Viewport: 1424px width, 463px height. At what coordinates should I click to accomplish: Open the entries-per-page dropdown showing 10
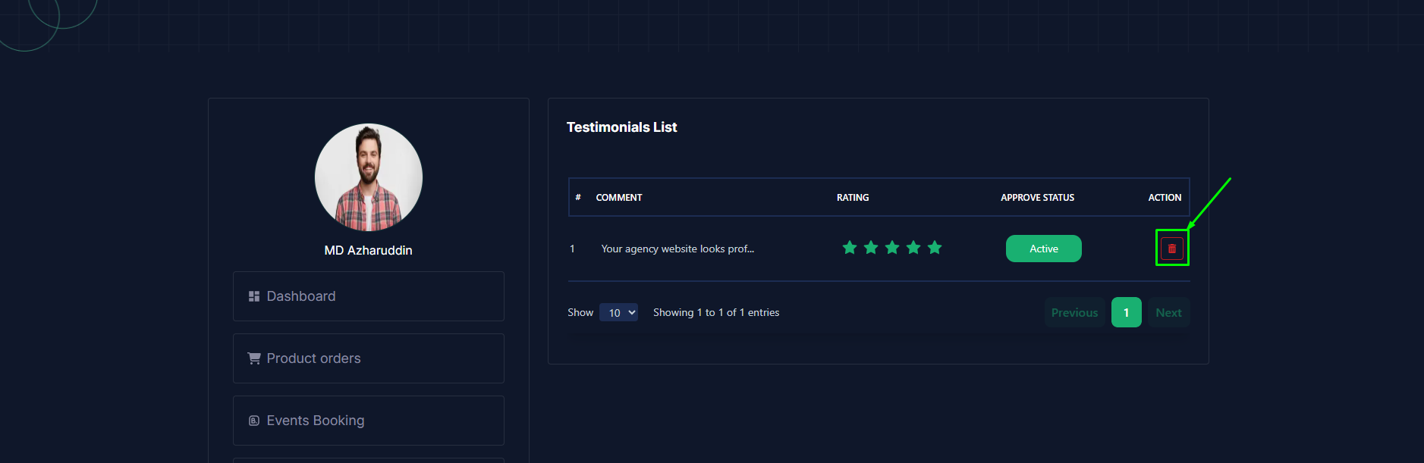point(618,312)
